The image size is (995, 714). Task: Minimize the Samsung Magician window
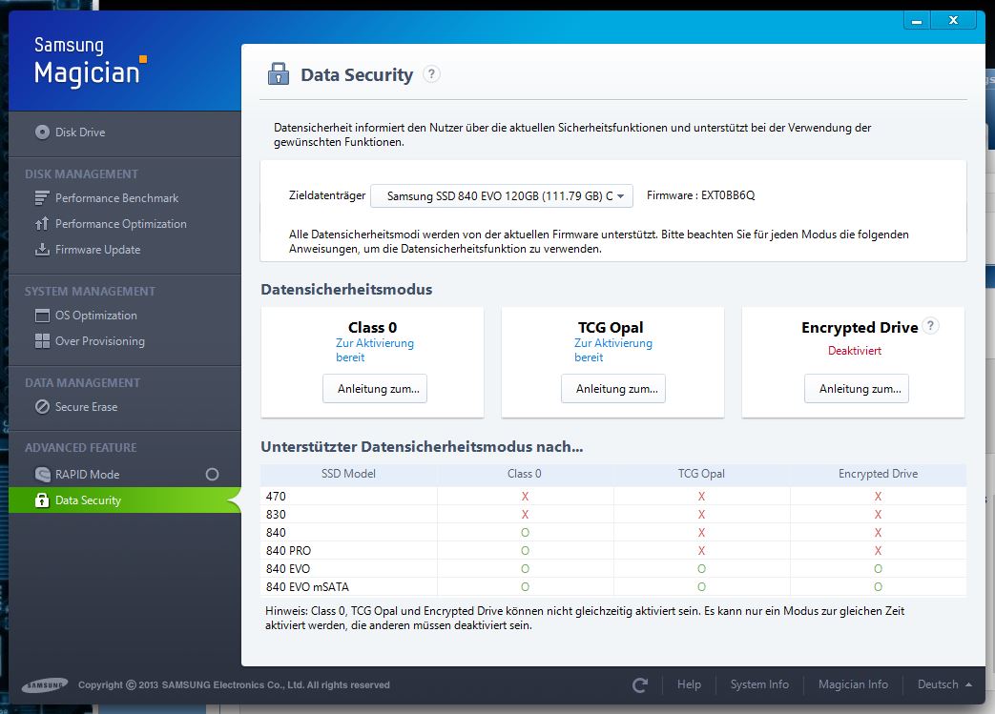pyautogui.click(x=917, y=20)
